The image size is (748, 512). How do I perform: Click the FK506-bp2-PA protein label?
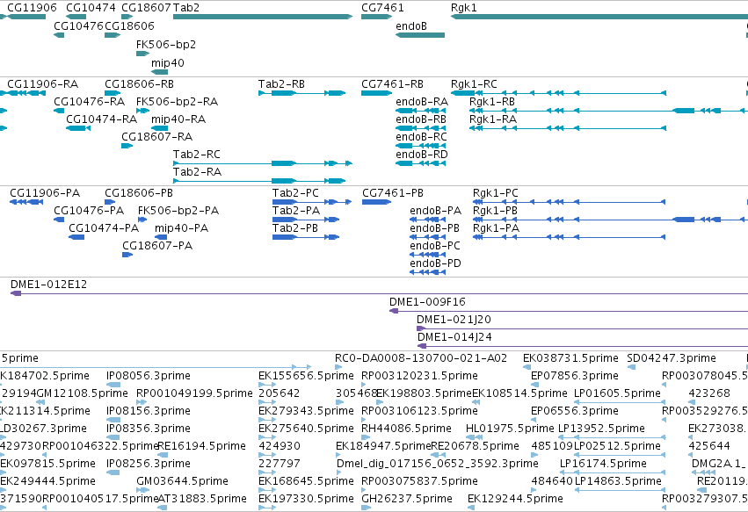pyautogui.click(x=178, y=211)
